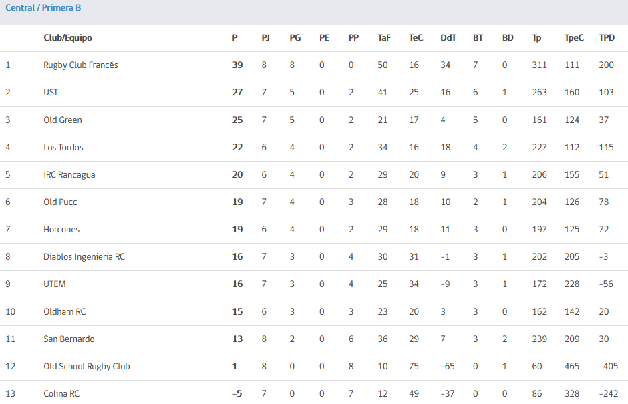
Task: Open Diablos Ingeniería RC entry
Action: (x=84, y=256)
